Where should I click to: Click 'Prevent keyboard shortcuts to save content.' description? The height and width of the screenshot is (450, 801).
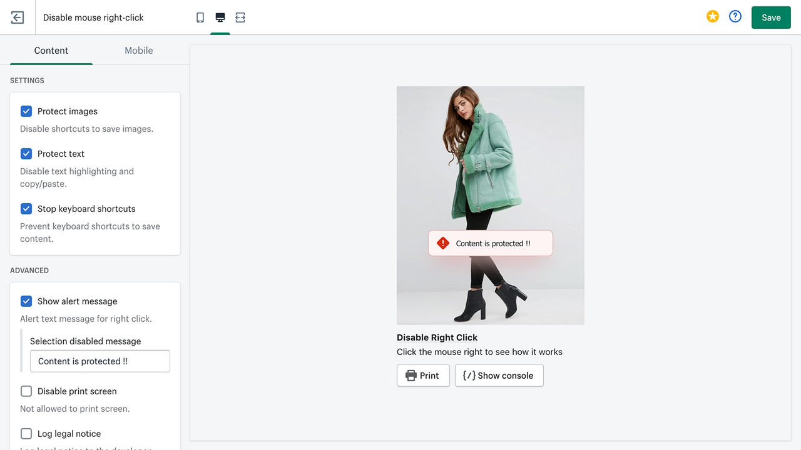click(x=90, y=232)
